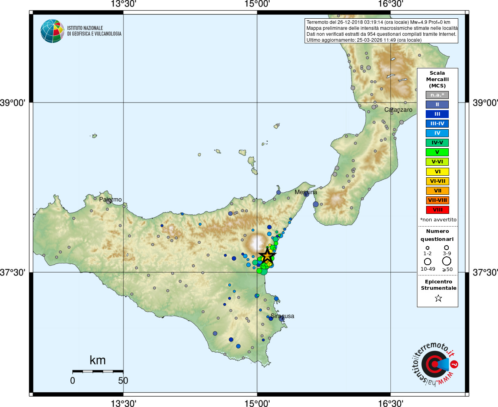498x407 pixels.
Task: Select the gray n.a. legend swatch
Action: pyautogui.click(x=437, y=95)
